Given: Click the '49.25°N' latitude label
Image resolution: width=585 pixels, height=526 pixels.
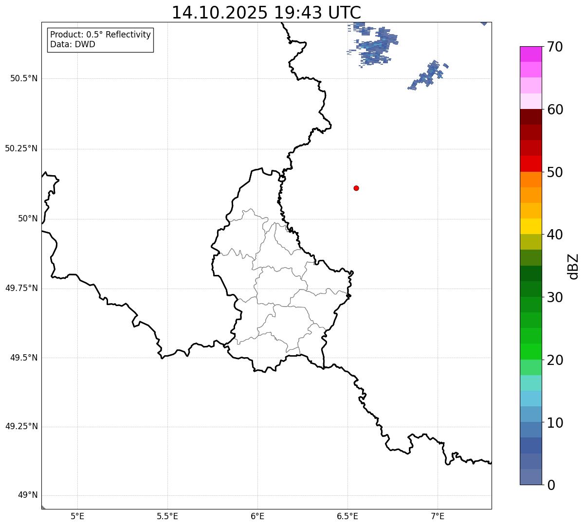Looking at the screenshot, I should 21,426.
